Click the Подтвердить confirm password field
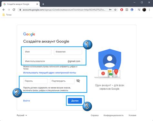Image resolution: width=153 pixels, height=121 pixels. tap(62, 81)
